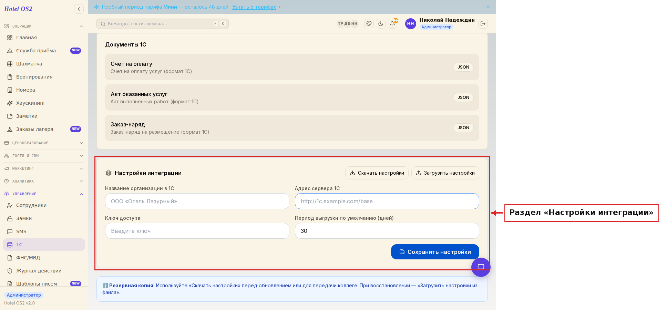Click the Hotel OS2 logo
Screen dimensions: 667x310
[x=18, y=9]
